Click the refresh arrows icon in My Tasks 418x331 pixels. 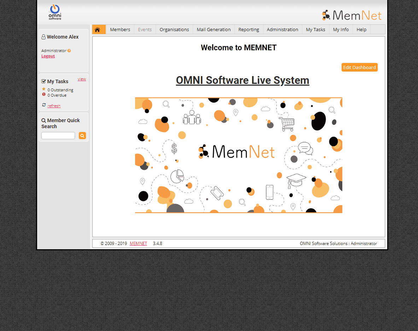[x=44, y=105]
